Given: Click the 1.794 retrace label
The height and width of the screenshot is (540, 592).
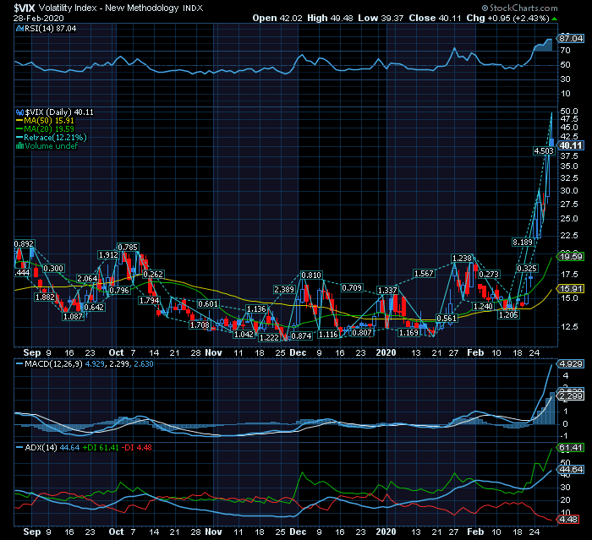Looking at the screenshot, I should pyautogui.click(x=149, y=300).
